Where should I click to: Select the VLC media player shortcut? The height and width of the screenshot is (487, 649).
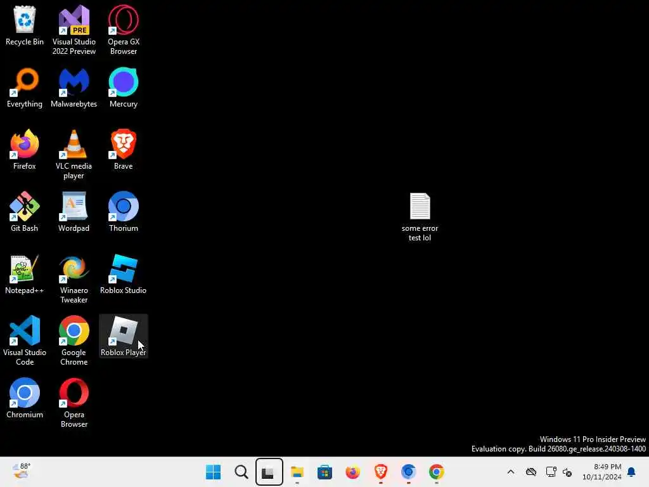pos(74,154)
